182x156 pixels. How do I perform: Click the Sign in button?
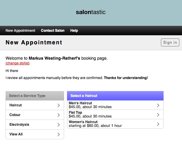[x=170, y=42]
